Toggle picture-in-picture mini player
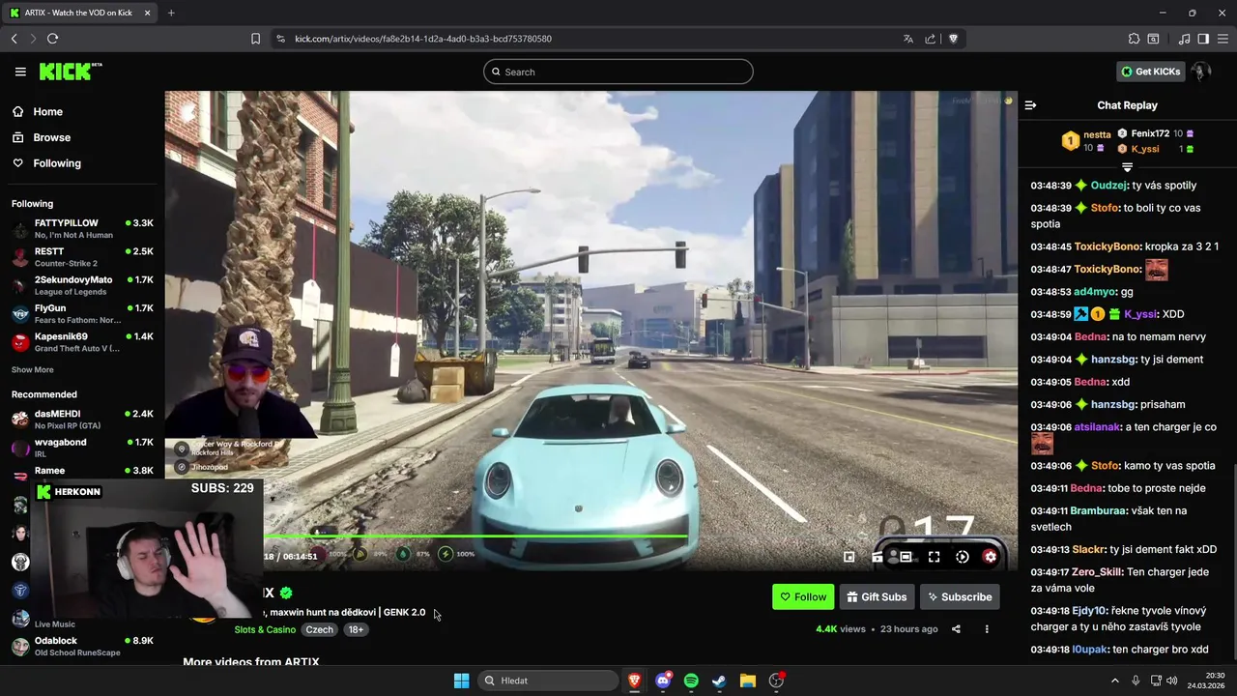This screenshot has width=1237, height=696. [849, 557]
